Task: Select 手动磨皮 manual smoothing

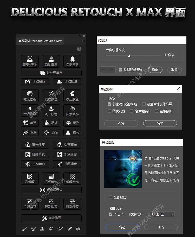Action: pos(35,82)
